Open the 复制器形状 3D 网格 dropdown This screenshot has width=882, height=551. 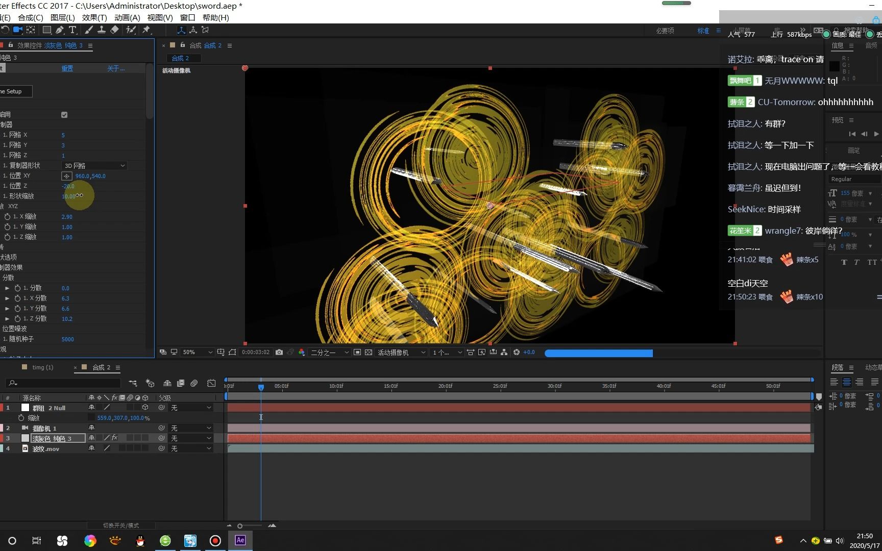(x=94, y=166)
